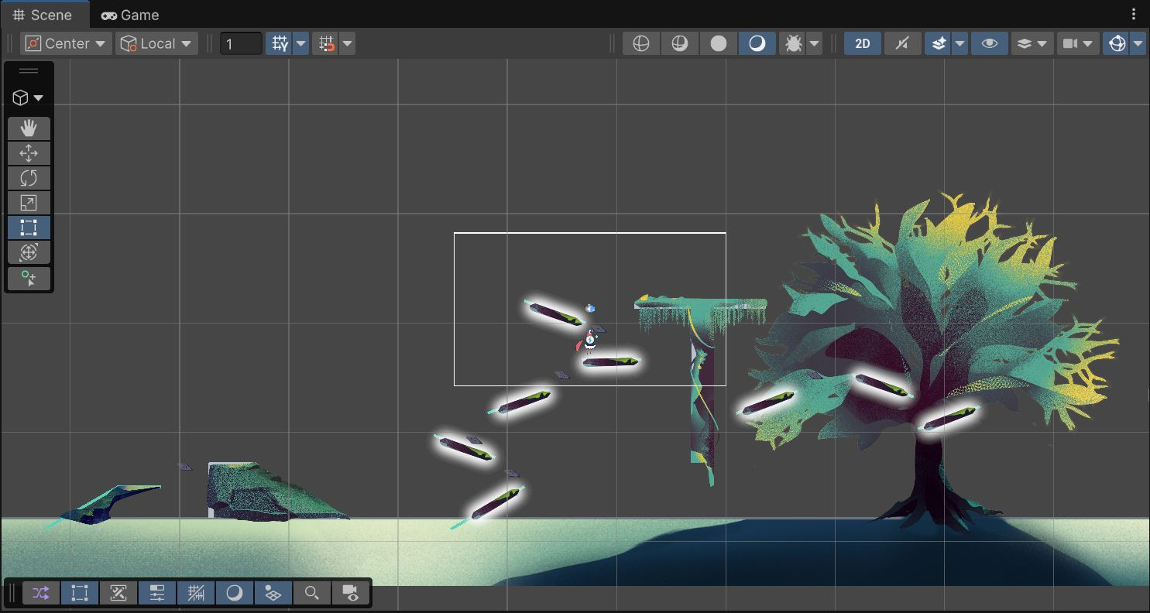Click the grid-with-dot icon in bottom overlay

click(x=273, y=593)
